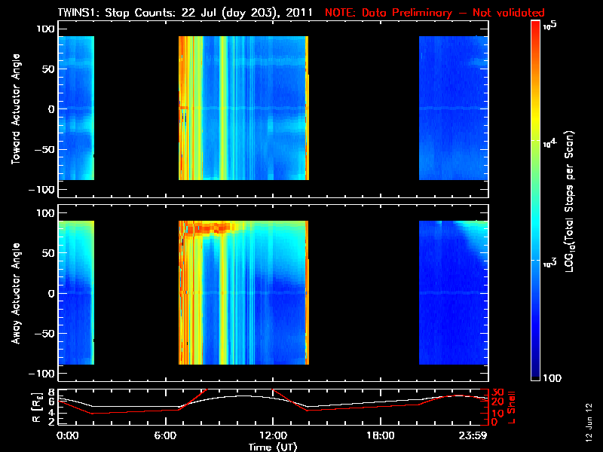Viewport: 603px width, 452px height.
Task: Click the 'R [RE]' axis label
Action: pos(36,408)
